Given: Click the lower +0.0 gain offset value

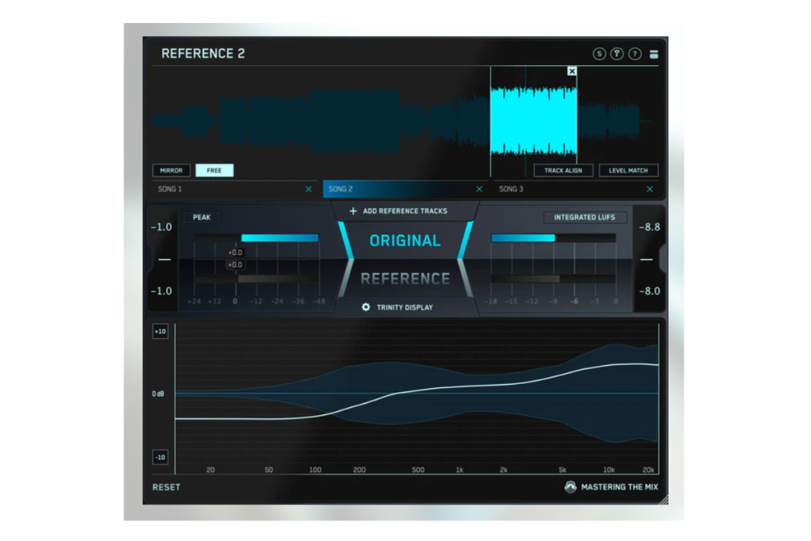Looking at the screenshot, I should click(x=234, y=265).
